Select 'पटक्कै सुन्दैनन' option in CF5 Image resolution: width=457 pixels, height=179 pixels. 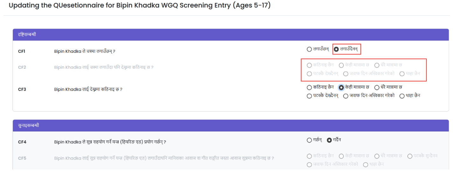point(410,156)
